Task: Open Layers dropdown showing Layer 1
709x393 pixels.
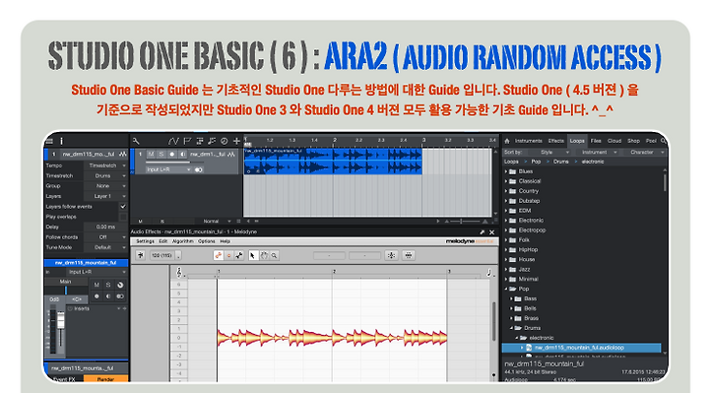Action: pyautogui.click(x=105, y=196)
